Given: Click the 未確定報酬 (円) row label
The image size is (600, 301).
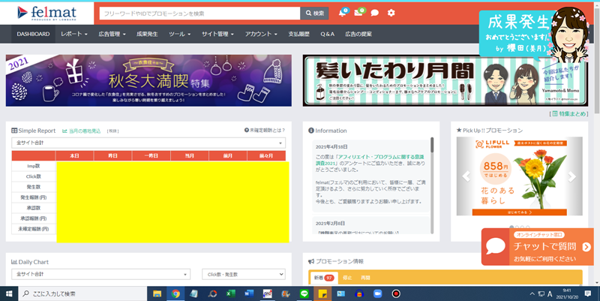Looking at the screenshot, I should tap(34, 229).
